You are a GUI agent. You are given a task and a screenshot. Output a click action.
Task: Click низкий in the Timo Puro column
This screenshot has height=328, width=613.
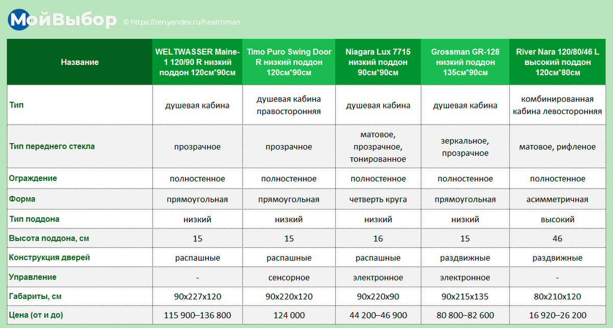(289, 219)
